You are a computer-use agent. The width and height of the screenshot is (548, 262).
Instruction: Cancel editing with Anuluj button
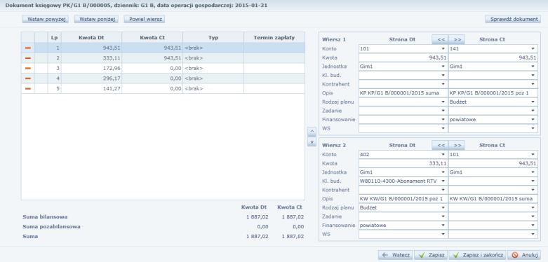[524, 255]
